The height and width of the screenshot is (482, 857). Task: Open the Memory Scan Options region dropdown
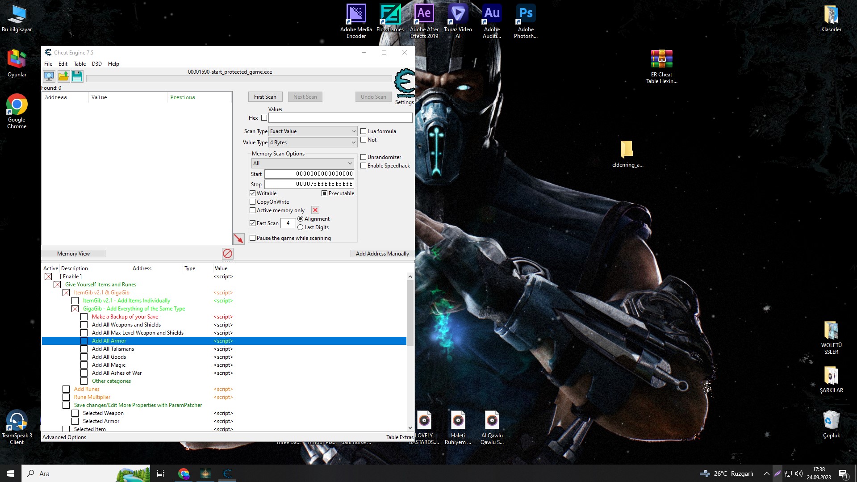(303, 163)
